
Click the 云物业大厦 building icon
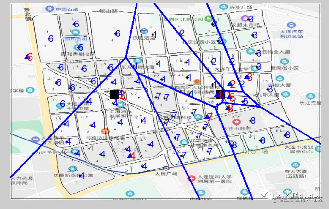(x=250, y=51)
